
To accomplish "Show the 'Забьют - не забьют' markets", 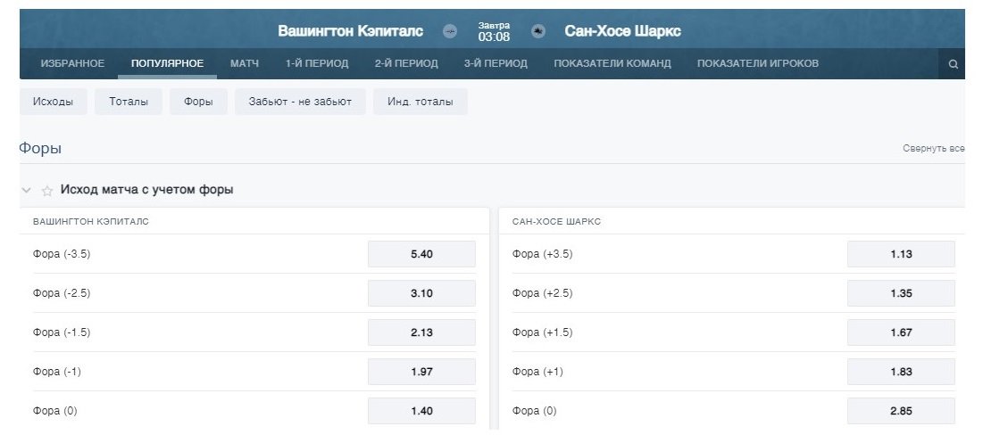I will [x=300, y=102].
